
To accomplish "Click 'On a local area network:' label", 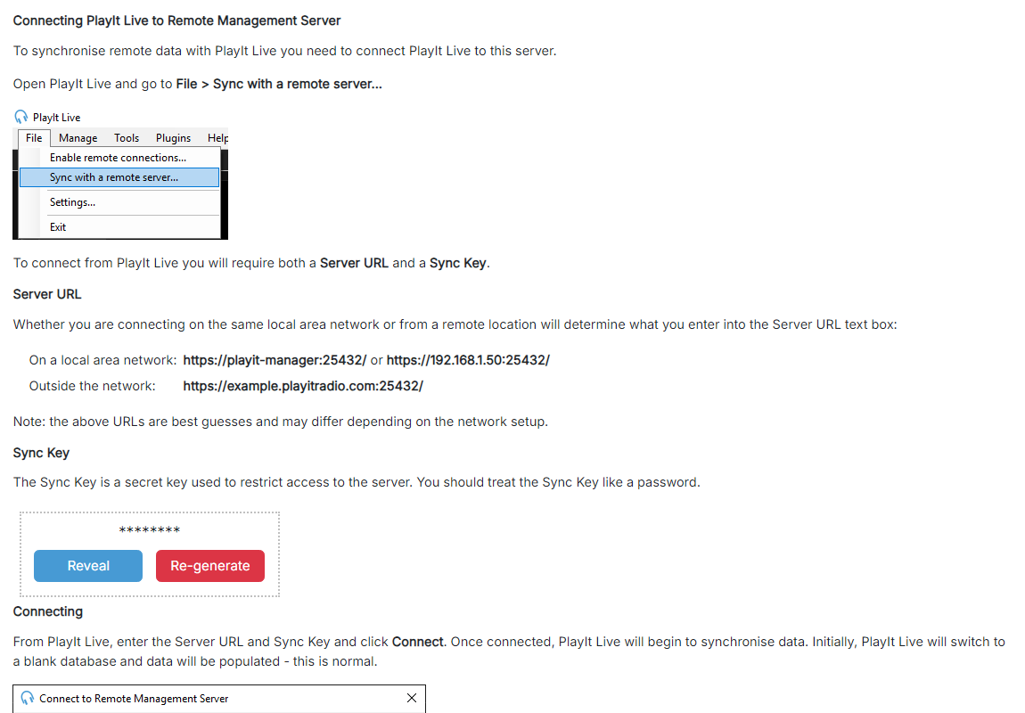I will (102, 360).
